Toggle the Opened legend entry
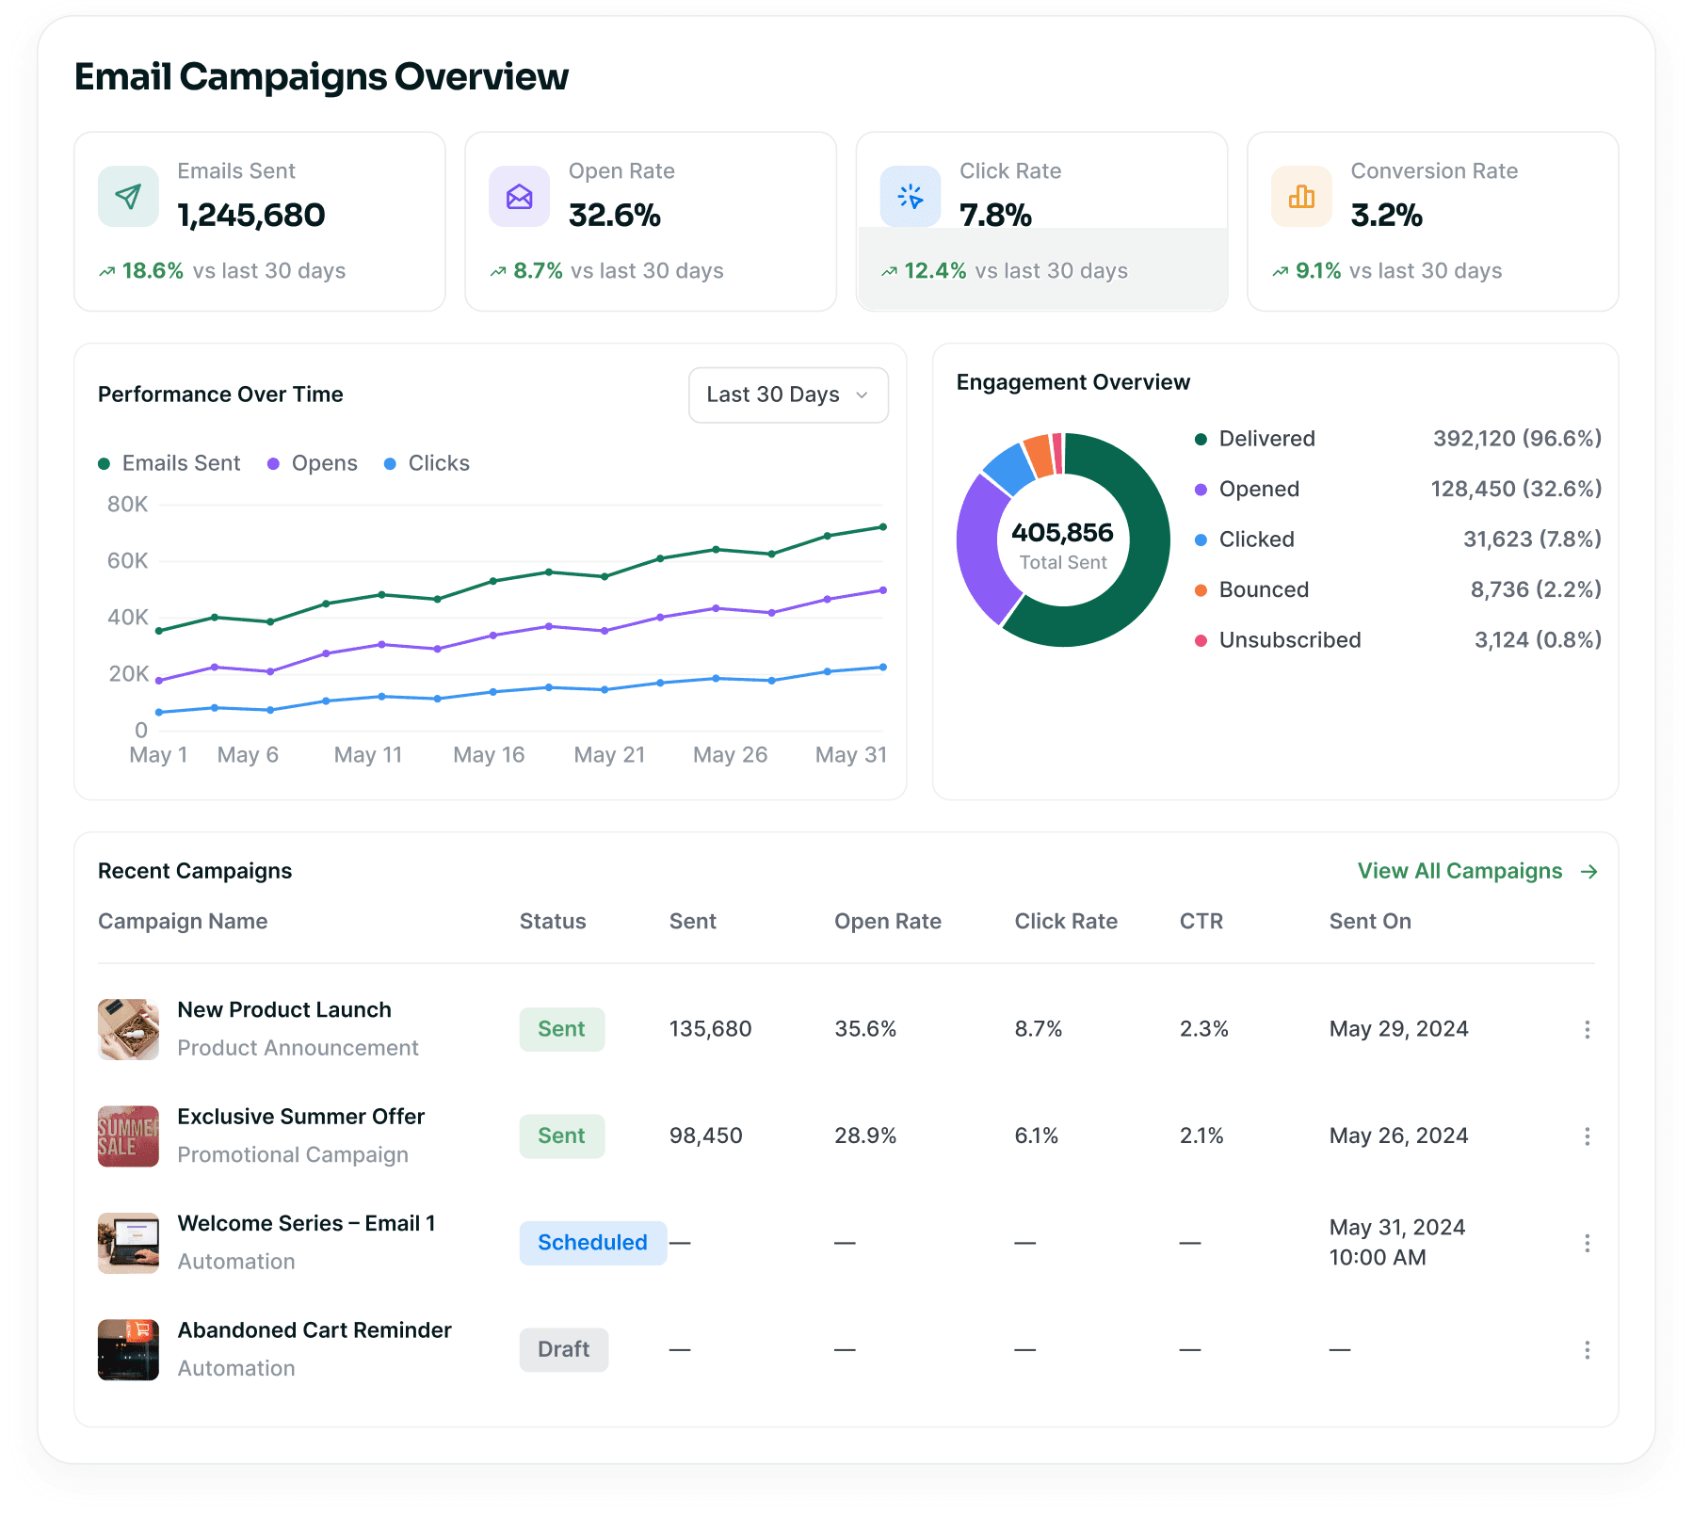This screenshot has height=1514, width=1693. coord(1247,490)
